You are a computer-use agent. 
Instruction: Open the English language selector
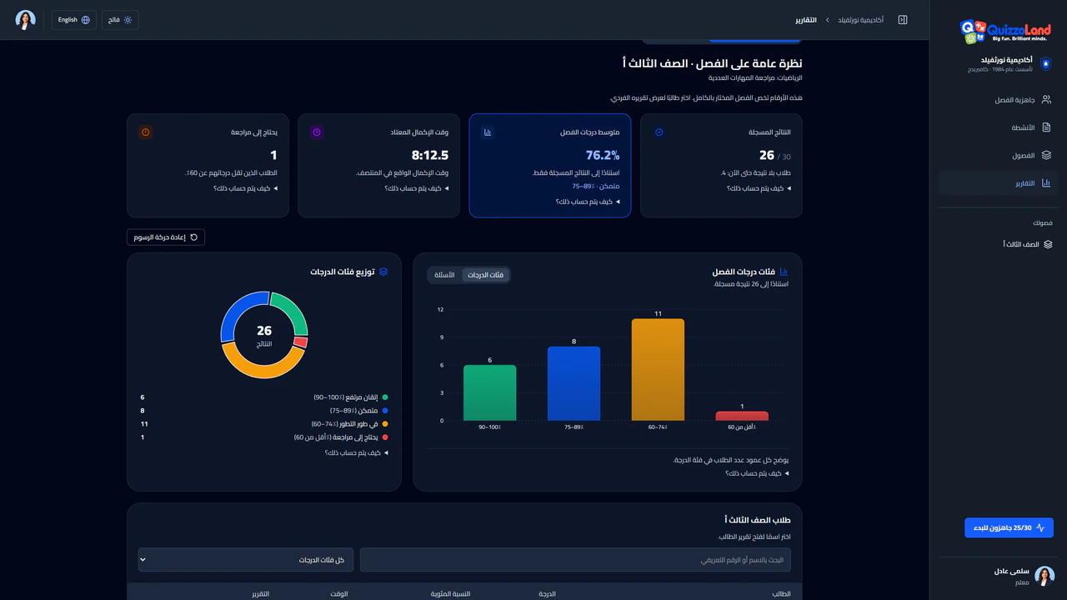74,20
